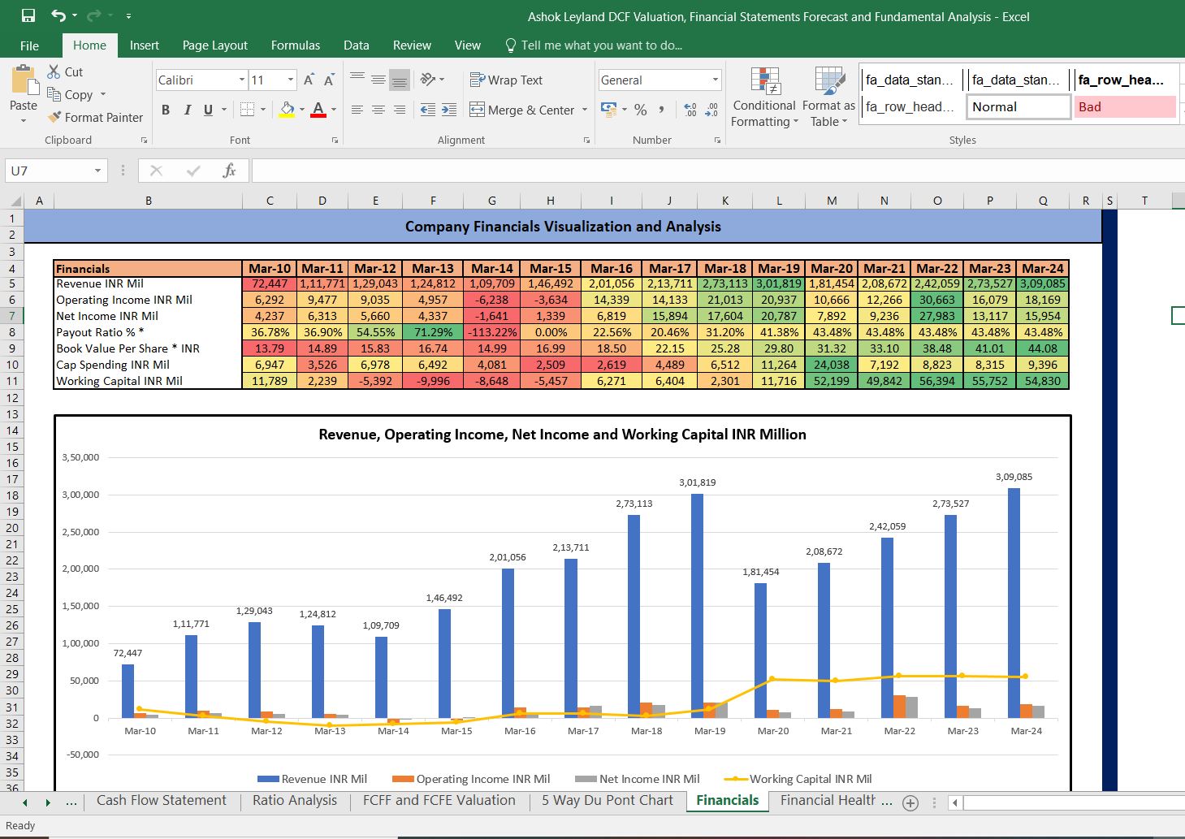
Task: Increase font size with large A icon
Action: 309,80
